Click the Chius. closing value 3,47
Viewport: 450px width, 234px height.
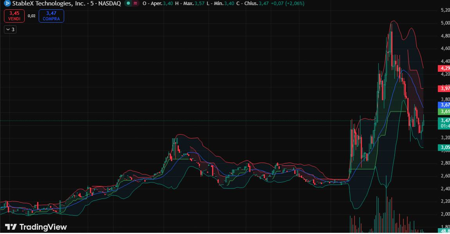pos(262,4)
